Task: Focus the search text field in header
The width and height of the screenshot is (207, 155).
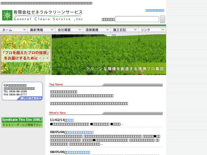Action: 137,19
